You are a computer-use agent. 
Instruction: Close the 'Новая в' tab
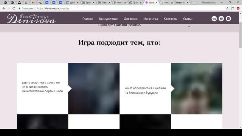(188, 3)
